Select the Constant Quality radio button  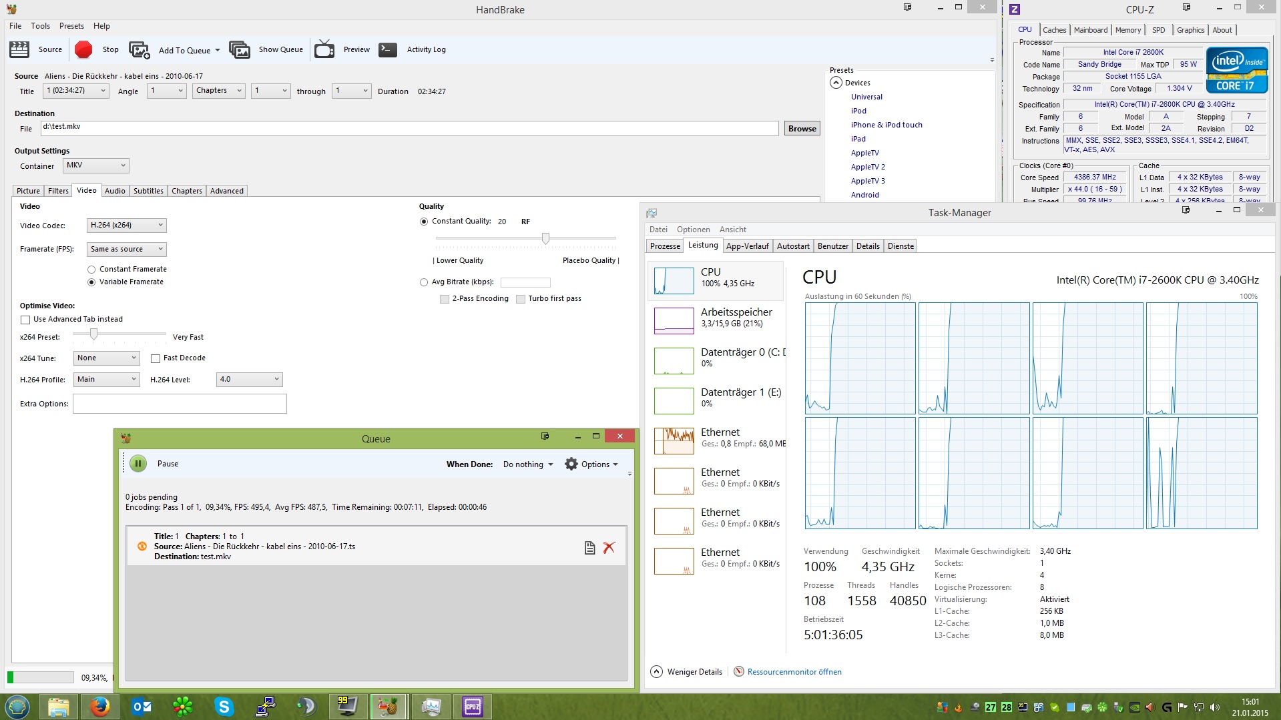click(x=424, y=222)
